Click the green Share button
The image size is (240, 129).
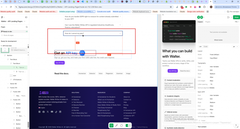point(236,17)
